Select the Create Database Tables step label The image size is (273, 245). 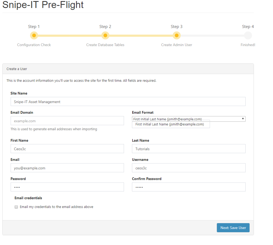pyautogui.click(x=105, y=45)
